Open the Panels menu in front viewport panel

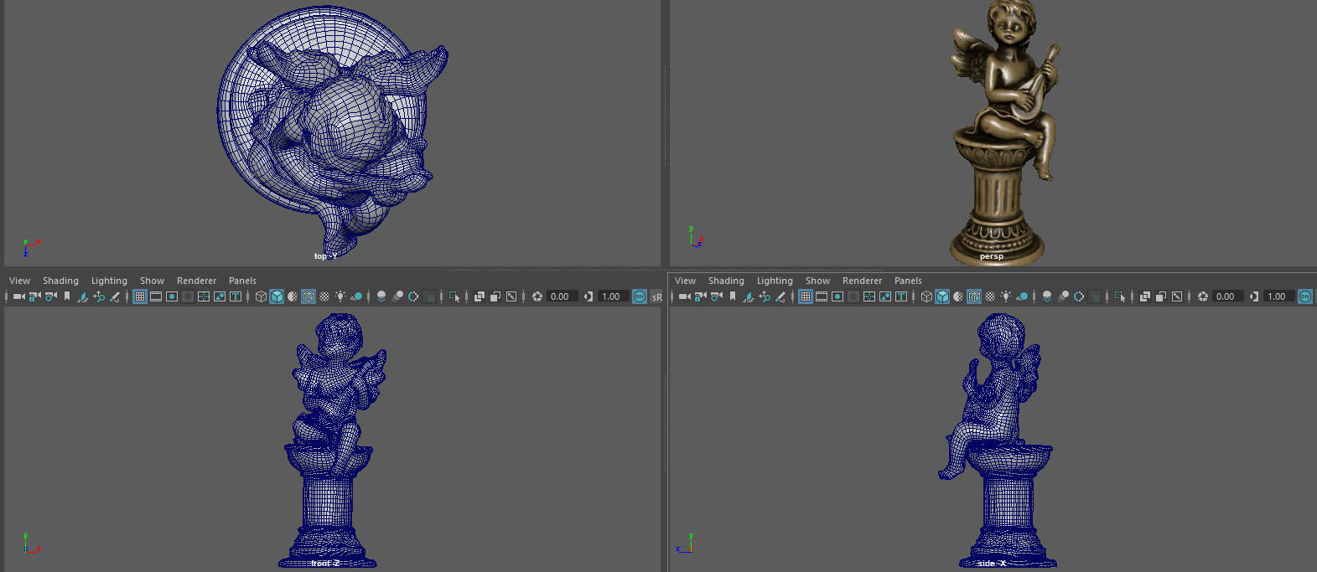pos(242,281)
